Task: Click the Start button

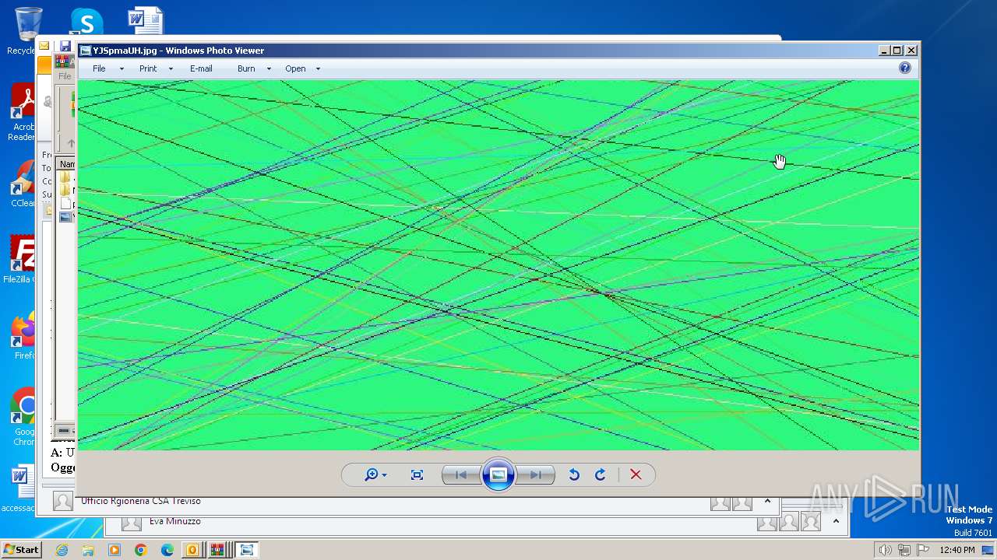Action: click(x=21, y=550)
